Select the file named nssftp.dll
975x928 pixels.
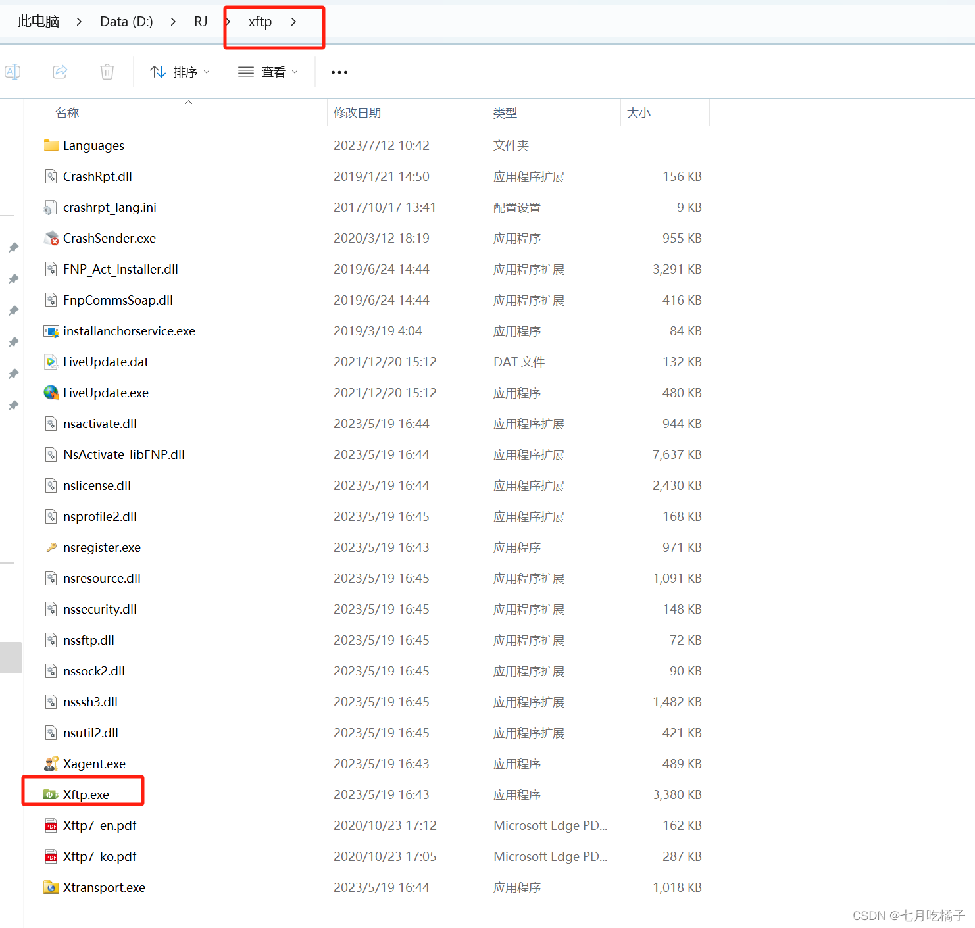89,640
